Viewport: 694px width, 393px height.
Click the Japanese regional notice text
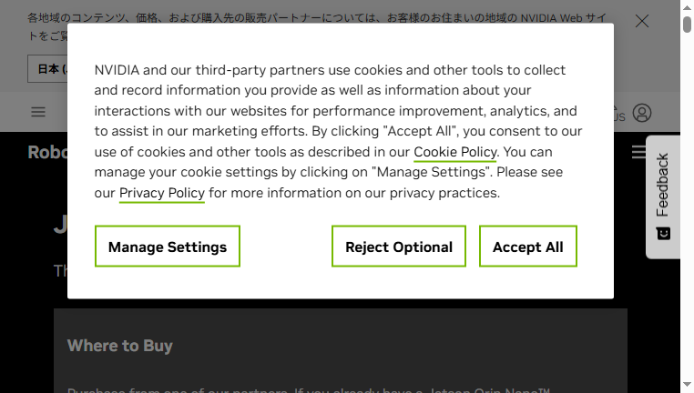pyautogui.click(x=316, y=26)
